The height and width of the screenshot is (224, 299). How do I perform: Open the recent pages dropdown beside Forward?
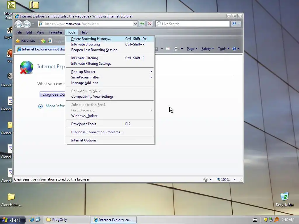point(33,24)
